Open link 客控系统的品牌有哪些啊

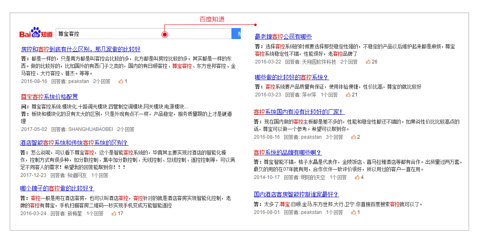point(288,152)
